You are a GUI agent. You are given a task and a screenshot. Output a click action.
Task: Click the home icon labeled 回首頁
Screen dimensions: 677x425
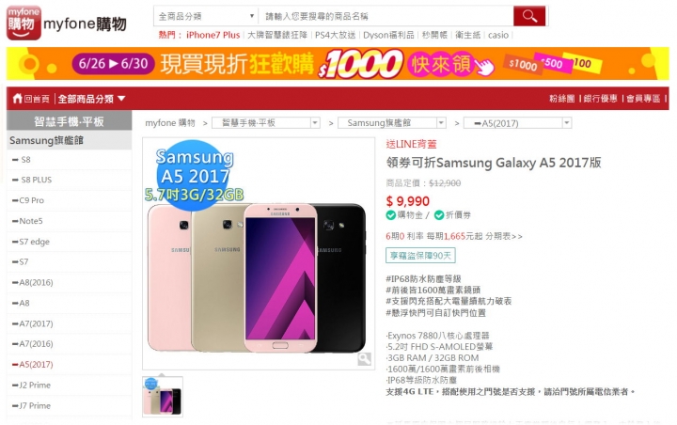[17, 99]
